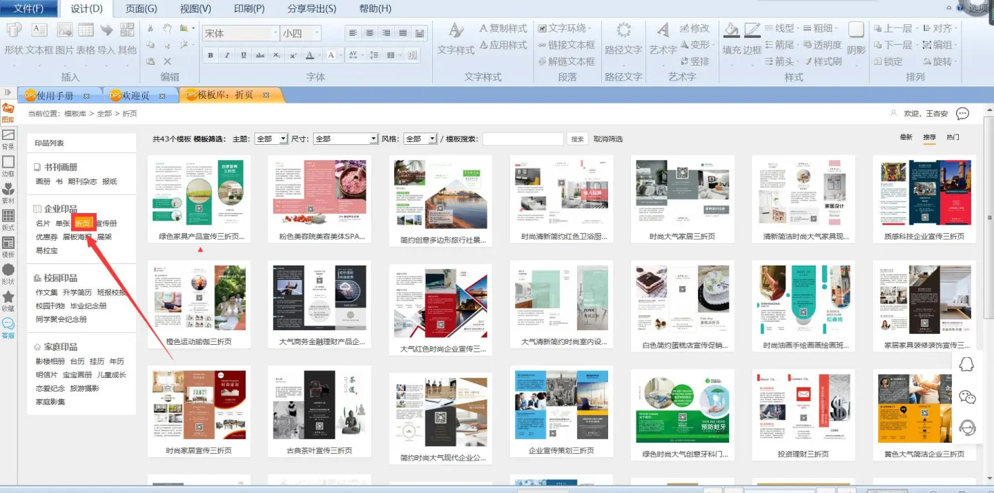Switch to the 页面(G) ribbon tab

pos(141,9)
